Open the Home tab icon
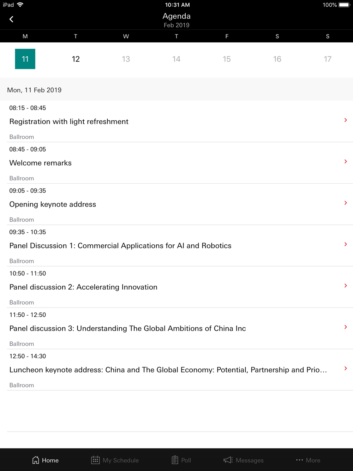Viewport: 353px width, 471px height. (x=36, y=460)
